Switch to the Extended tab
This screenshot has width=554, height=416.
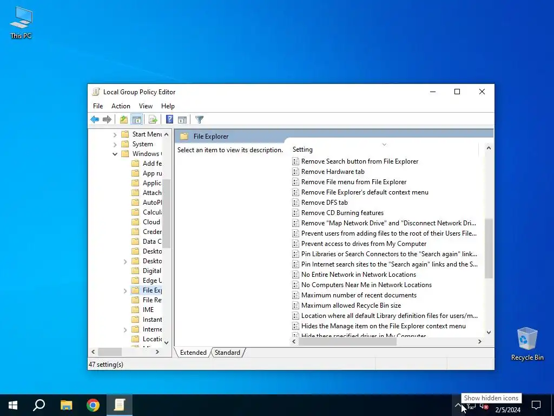193,352
